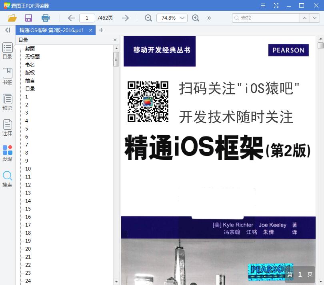This screenshot has width=324, height=285.
Task: Jump to chapter 16 in the outline
Action: [x=28, y=217]
